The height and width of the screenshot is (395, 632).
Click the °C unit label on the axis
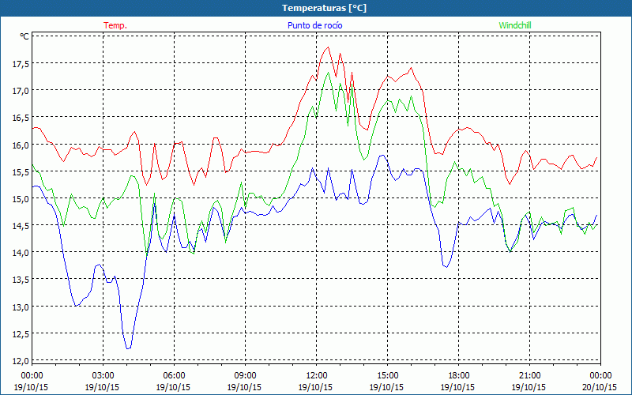pyautogui.click(x=24, y=36)
